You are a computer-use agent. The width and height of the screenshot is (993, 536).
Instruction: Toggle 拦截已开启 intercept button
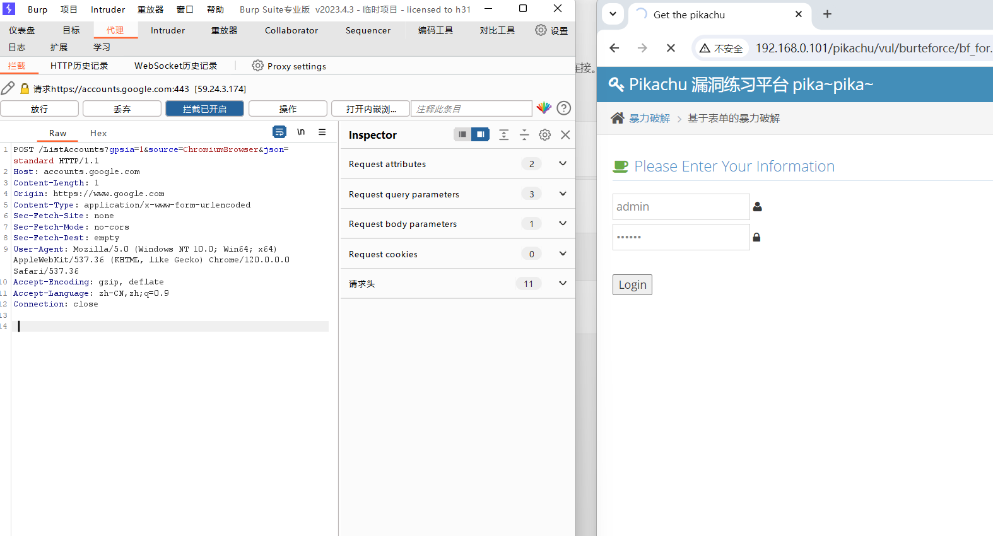[204, 108]
